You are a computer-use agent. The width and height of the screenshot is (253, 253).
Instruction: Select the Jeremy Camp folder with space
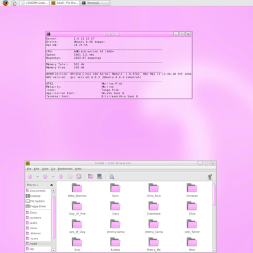(115, 226)
